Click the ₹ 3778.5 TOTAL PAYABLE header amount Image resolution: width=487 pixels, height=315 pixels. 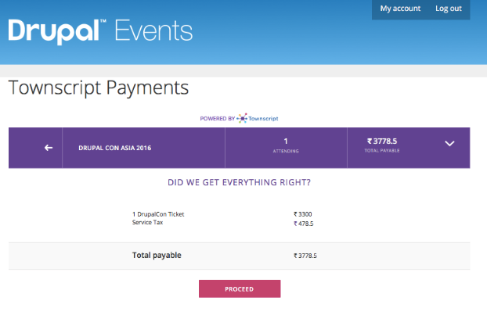382,145
